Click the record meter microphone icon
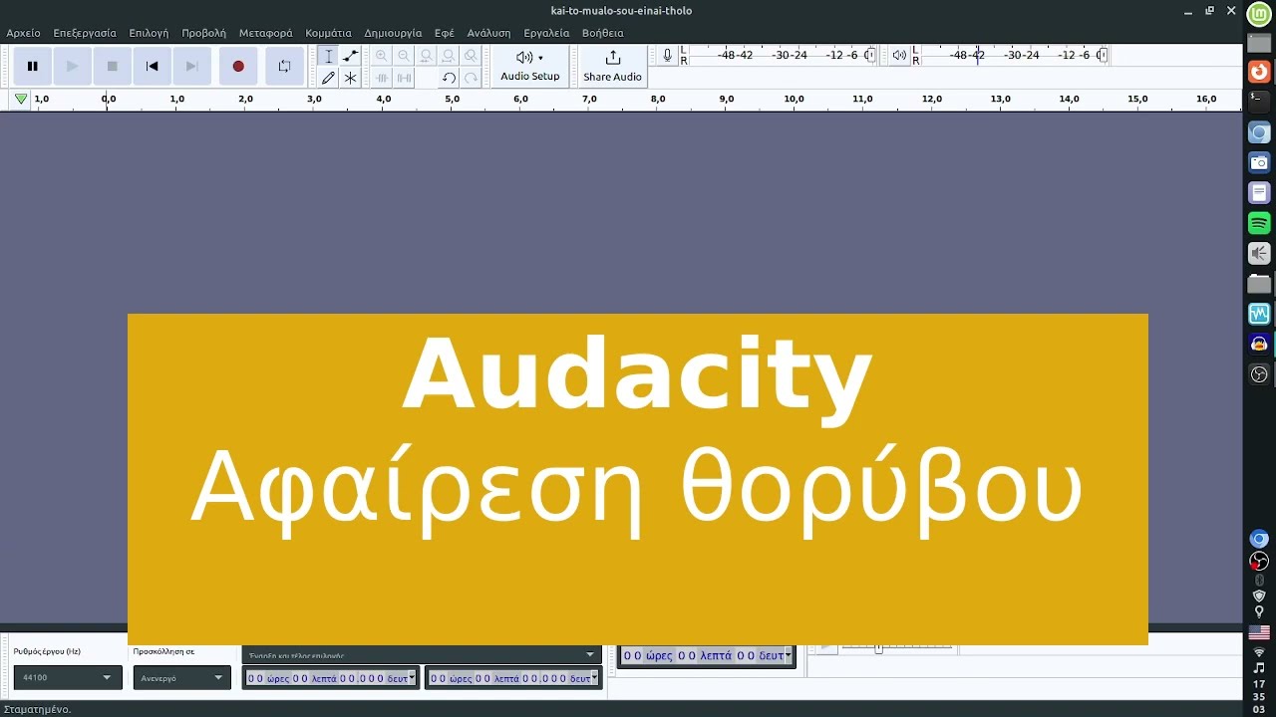 click(x=668, y=56)
